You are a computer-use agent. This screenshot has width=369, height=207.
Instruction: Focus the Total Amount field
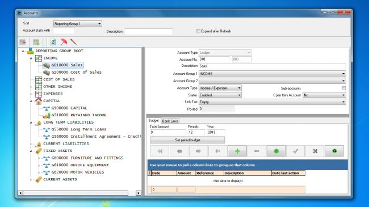(168, 133)
